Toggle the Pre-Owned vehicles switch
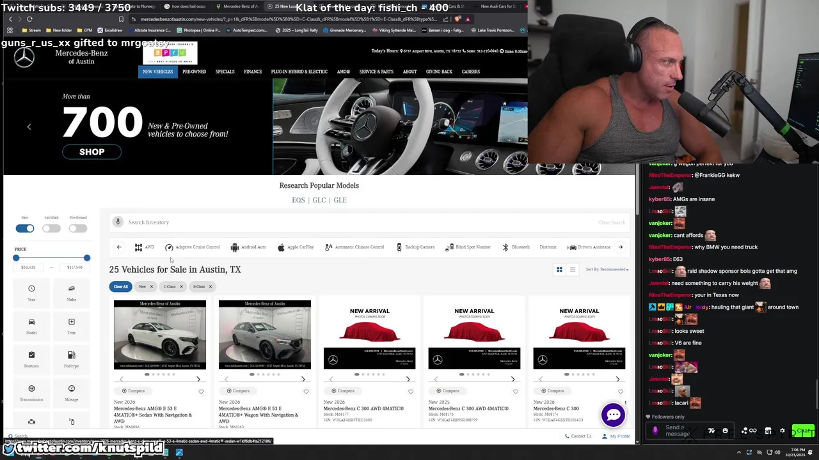819x460 pixels. click(78, 228)
